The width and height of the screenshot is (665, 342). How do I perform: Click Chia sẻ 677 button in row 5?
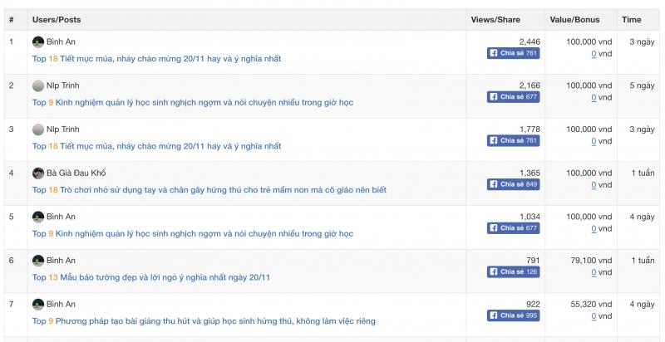click(x=513, y=227)
